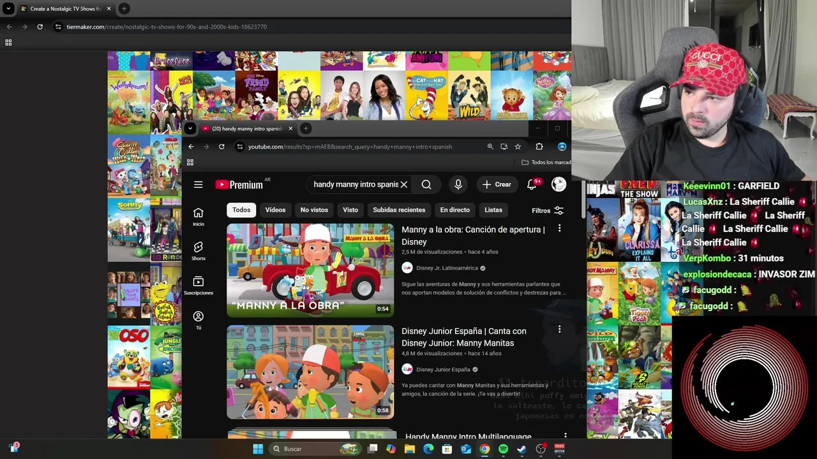The height and width of the screenshot is (459, 817).
Task: Open Task View on the taskbar
Action: point(373,449)
